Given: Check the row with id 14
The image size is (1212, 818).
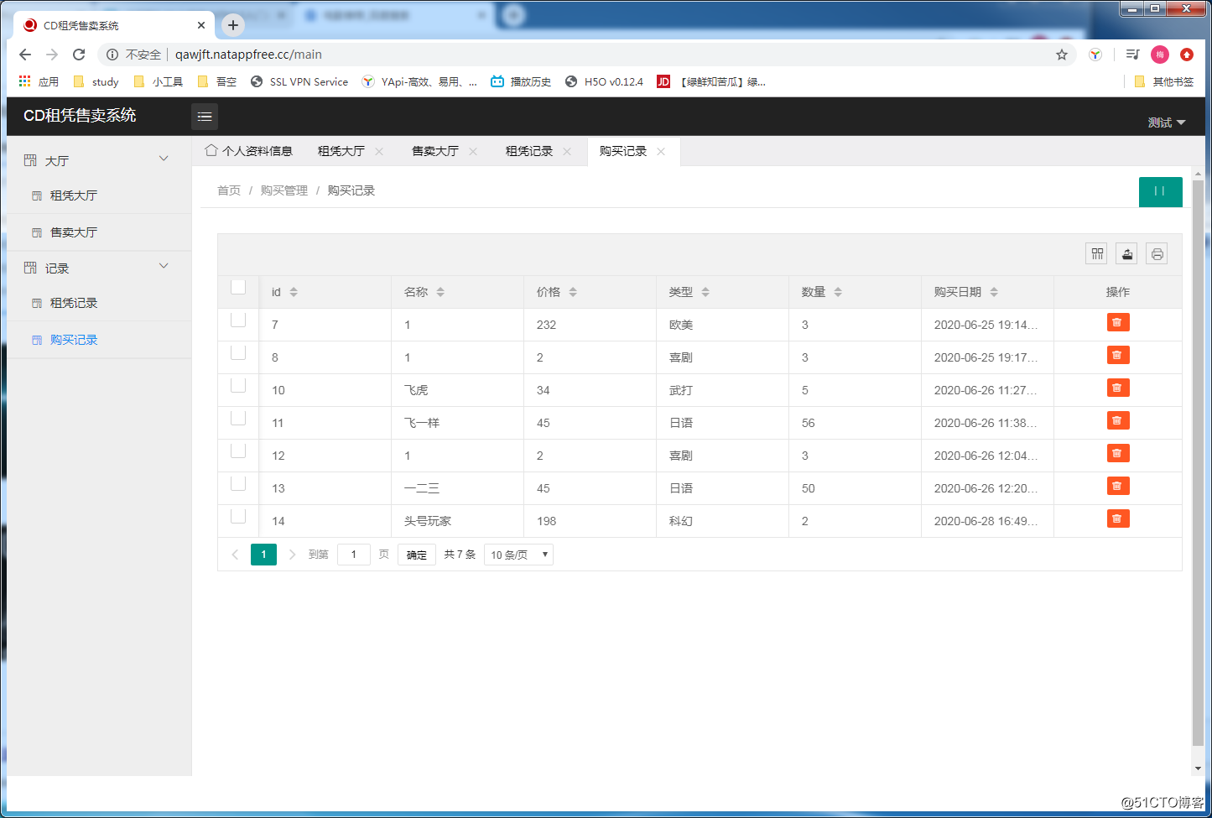Looking at the screenshot, I should [x=238, y=516].
